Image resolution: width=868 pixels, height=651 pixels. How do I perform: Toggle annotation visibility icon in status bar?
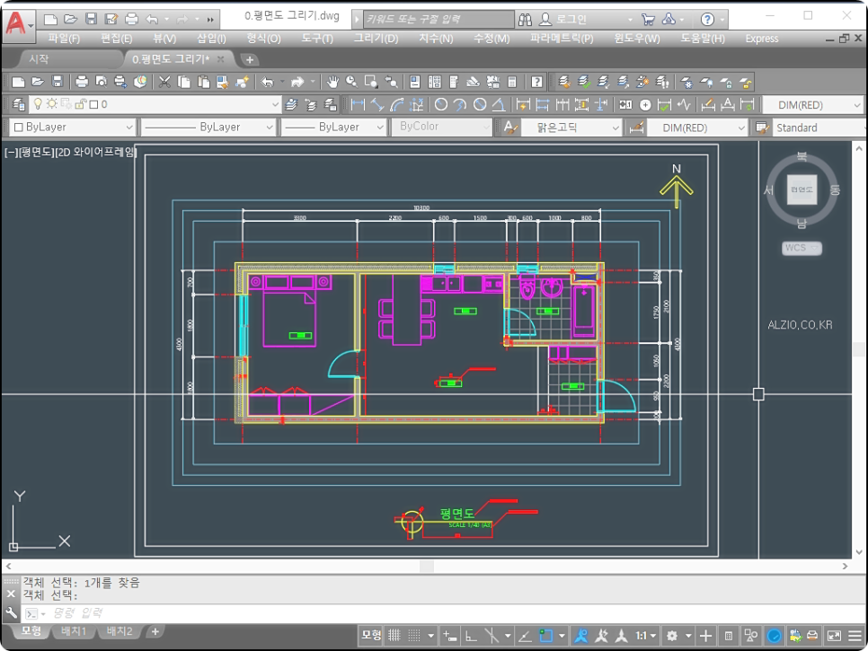[580, 636]
